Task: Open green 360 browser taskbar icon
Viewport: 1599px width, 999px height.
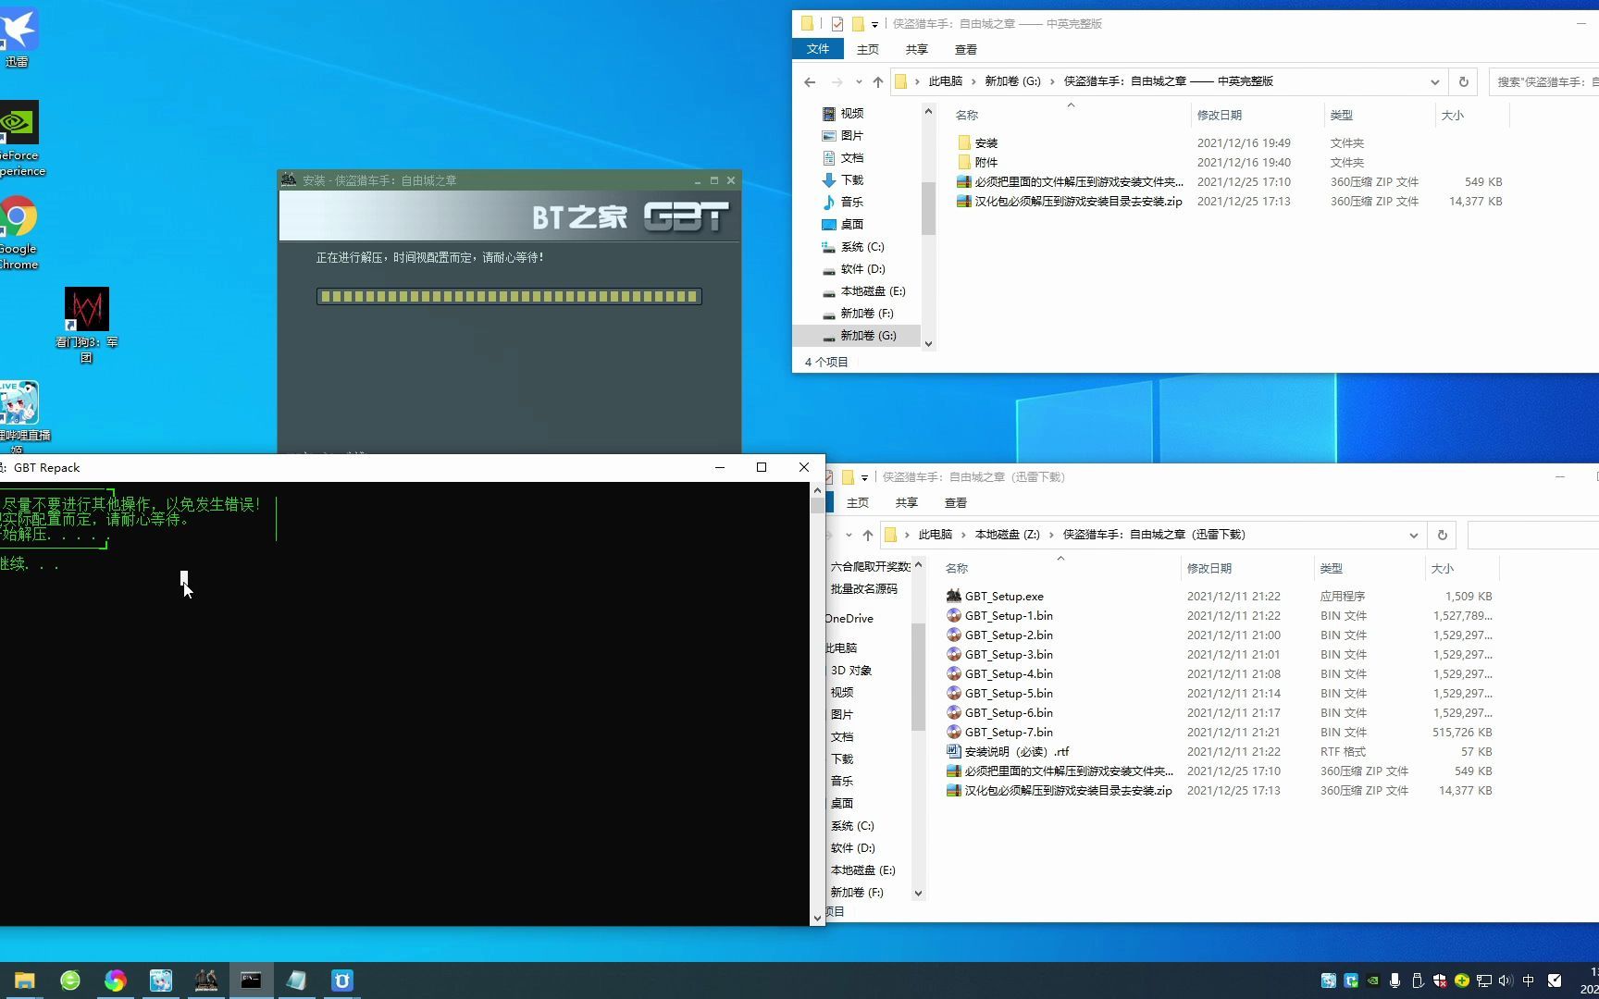Action: click(70, 980)
